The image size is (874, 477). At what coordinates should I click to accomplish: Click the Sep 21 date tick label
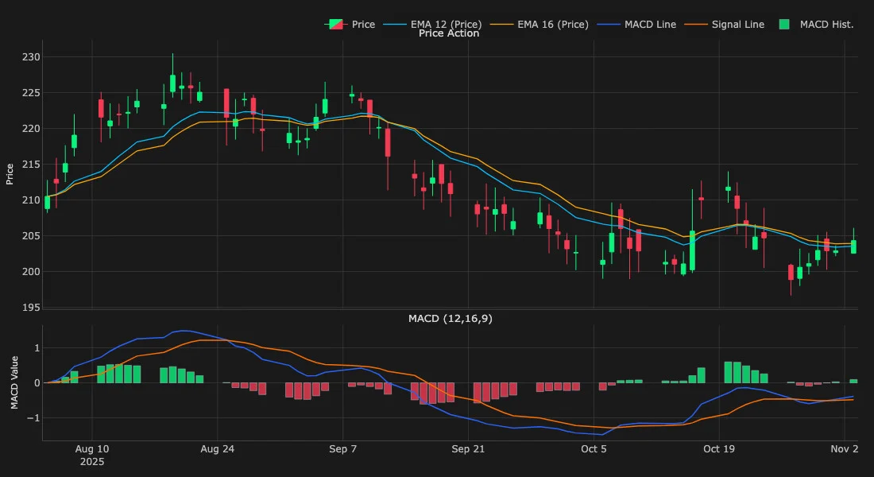pyautogui.click(x=468, y=449)
